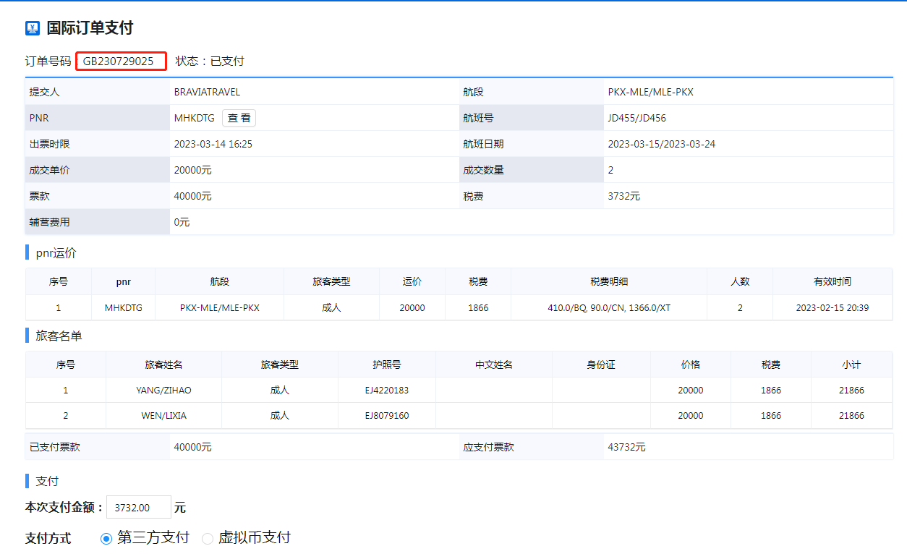Click the 应支付票款 amount 43732元
The width and height of the screenshot is (907, 554).
pos(626,447)
